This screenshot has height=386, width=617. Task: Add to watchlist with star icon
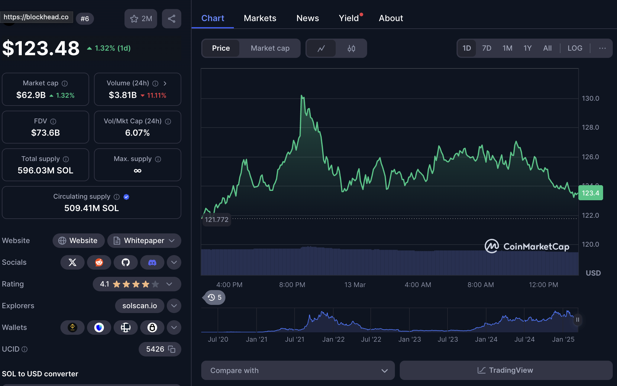tap(141, 19)
